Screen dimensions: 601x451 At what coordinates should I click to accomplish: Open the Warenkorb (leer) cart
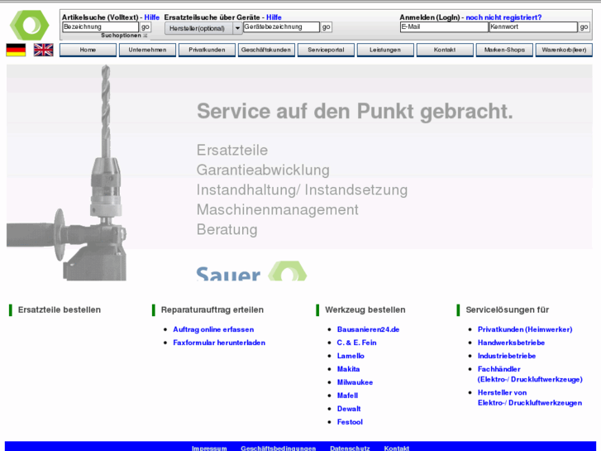(564, 50)
